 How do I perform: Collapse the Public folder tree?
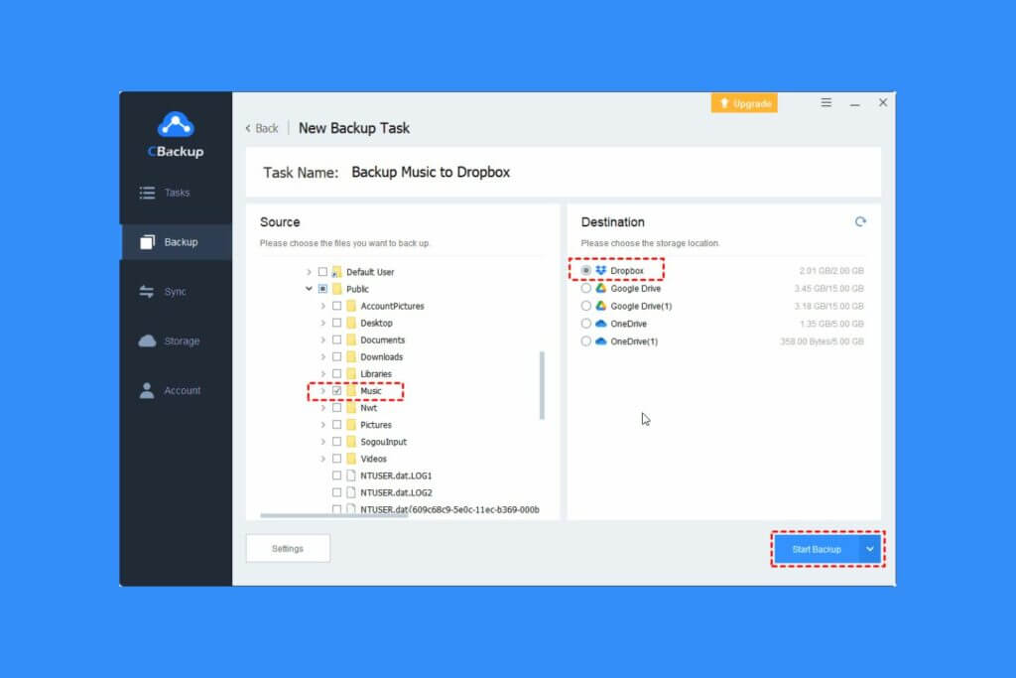click(x=310, y=289)
